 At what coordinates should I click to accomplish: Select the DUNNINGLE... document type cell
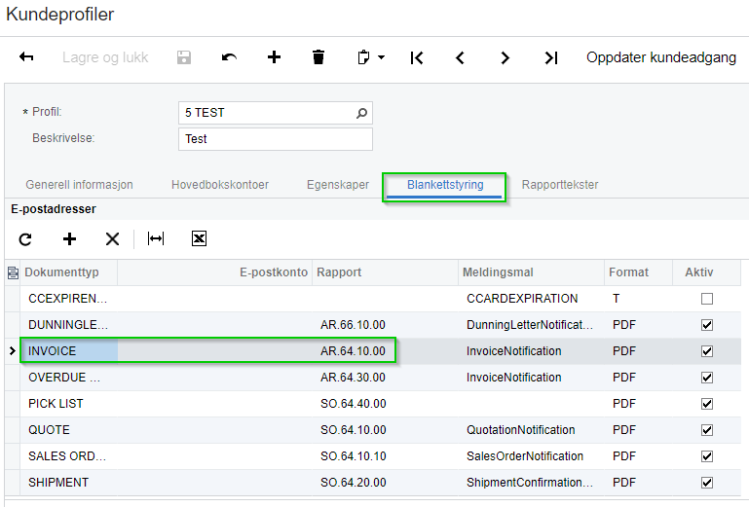69,325
